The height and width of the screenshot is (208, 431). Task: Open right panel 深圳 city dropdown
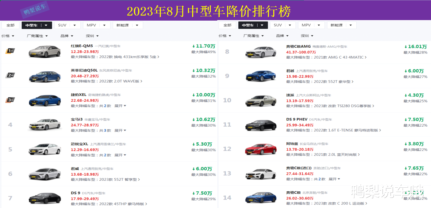coord(307,36)
